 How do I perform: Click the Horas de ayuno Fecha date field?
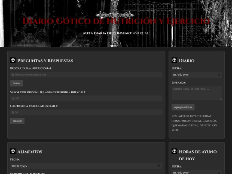click(x=197, y=172)
